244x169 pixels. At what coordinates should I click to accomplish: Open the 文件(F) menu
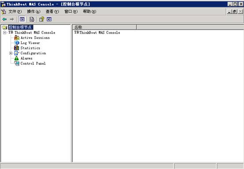click(15, 11)
